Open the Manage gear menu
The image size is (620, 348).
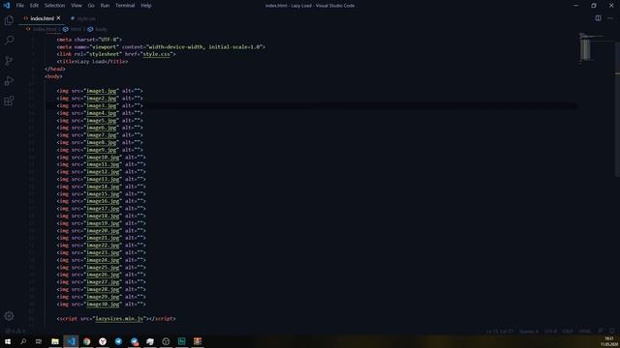point(9,316)
